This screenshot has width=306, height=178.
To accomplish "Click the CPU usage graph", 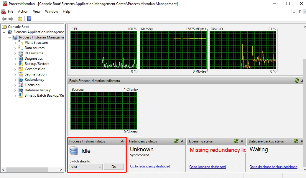I will (x=104, y=50).
